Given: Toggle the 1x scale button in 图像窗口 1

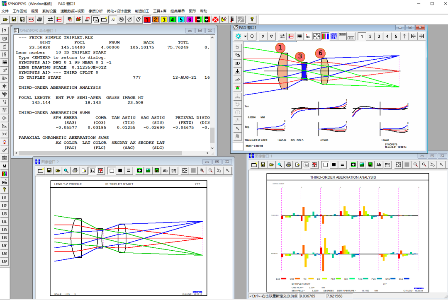Looking at the screenshot, I should pos(306,165).
